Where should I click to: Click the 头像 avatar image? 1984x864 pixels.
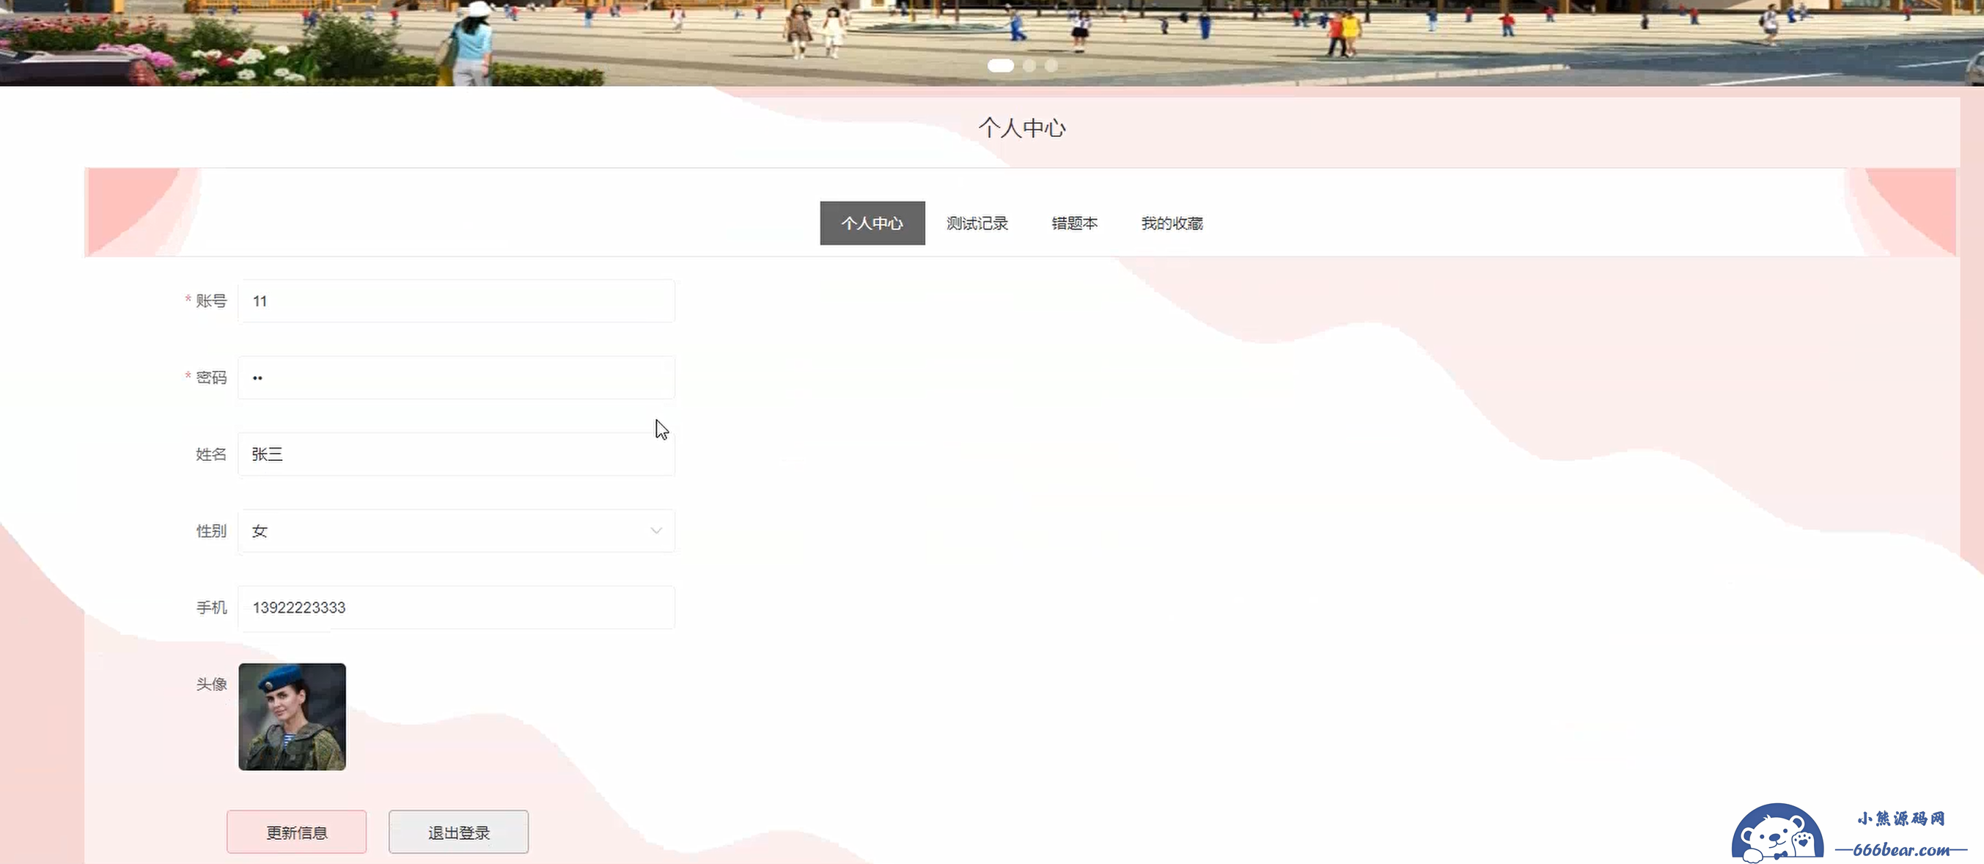click(x=292, y=717)
